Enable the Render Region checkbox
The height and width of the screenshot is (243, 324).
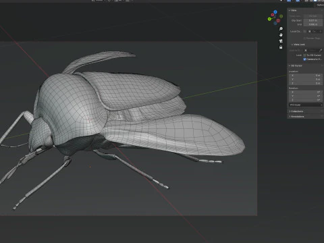click(x=305, y=38)
